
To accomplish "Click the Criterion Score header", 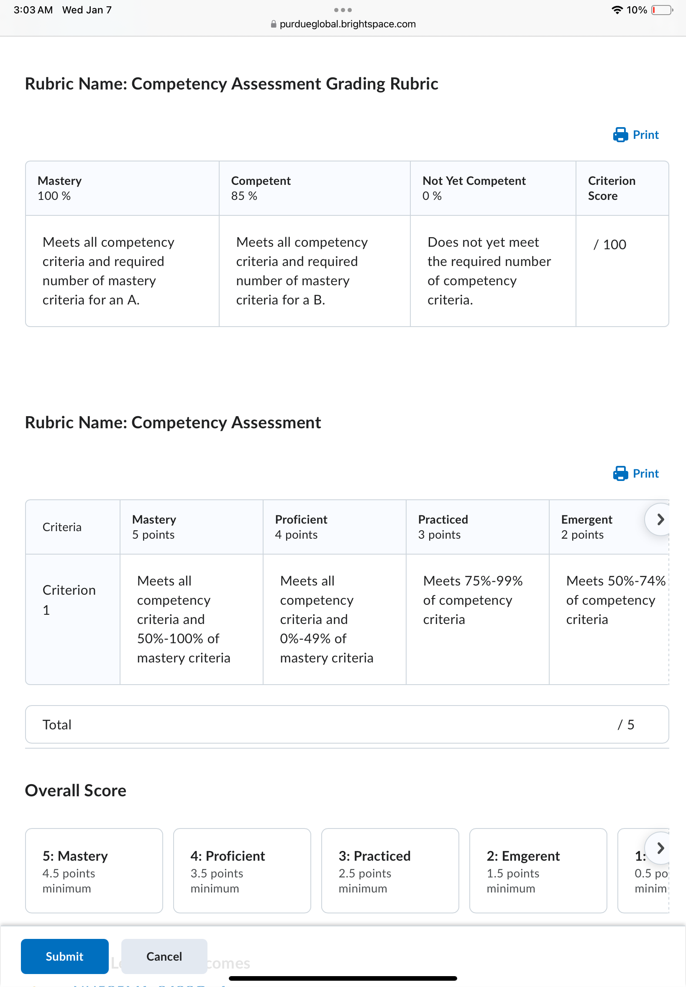I will tap(622, 188).
